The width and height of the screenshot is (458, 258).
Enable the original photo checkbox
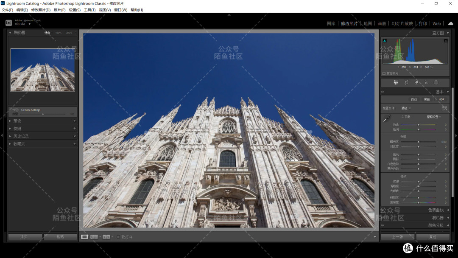pos(384,73)
